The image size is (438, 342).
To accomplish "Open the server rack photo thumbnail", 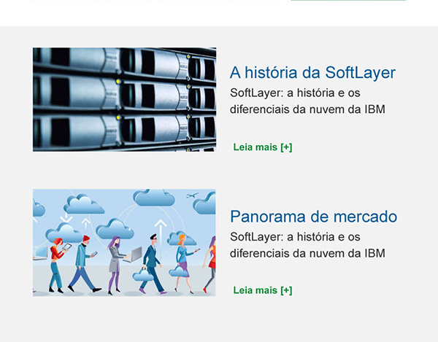I will (x=124, y=100).
